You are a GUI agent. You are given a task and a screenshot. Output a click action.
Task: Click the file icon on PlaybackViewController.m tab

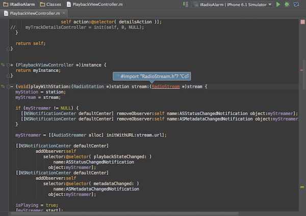coord(6,13)
